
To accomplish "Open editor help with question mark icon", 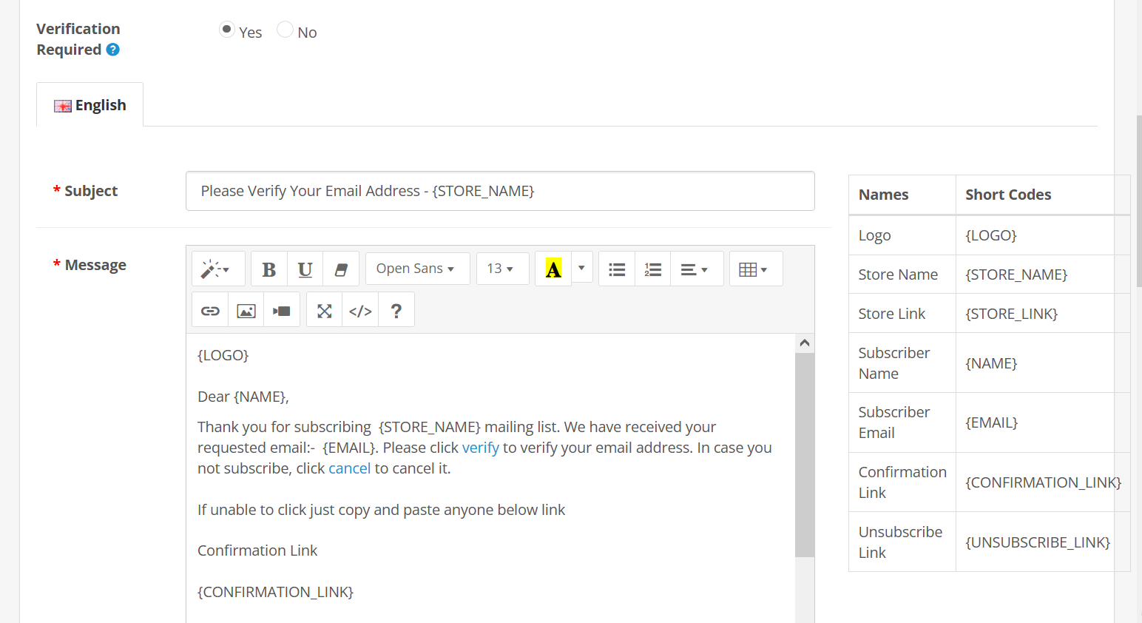I will [x=396, y=311].
